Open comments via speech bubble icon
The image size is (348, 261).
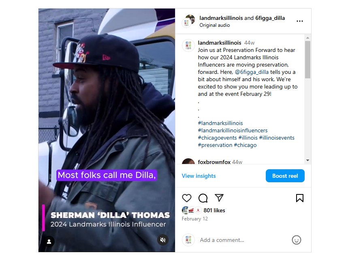[203, 198]
